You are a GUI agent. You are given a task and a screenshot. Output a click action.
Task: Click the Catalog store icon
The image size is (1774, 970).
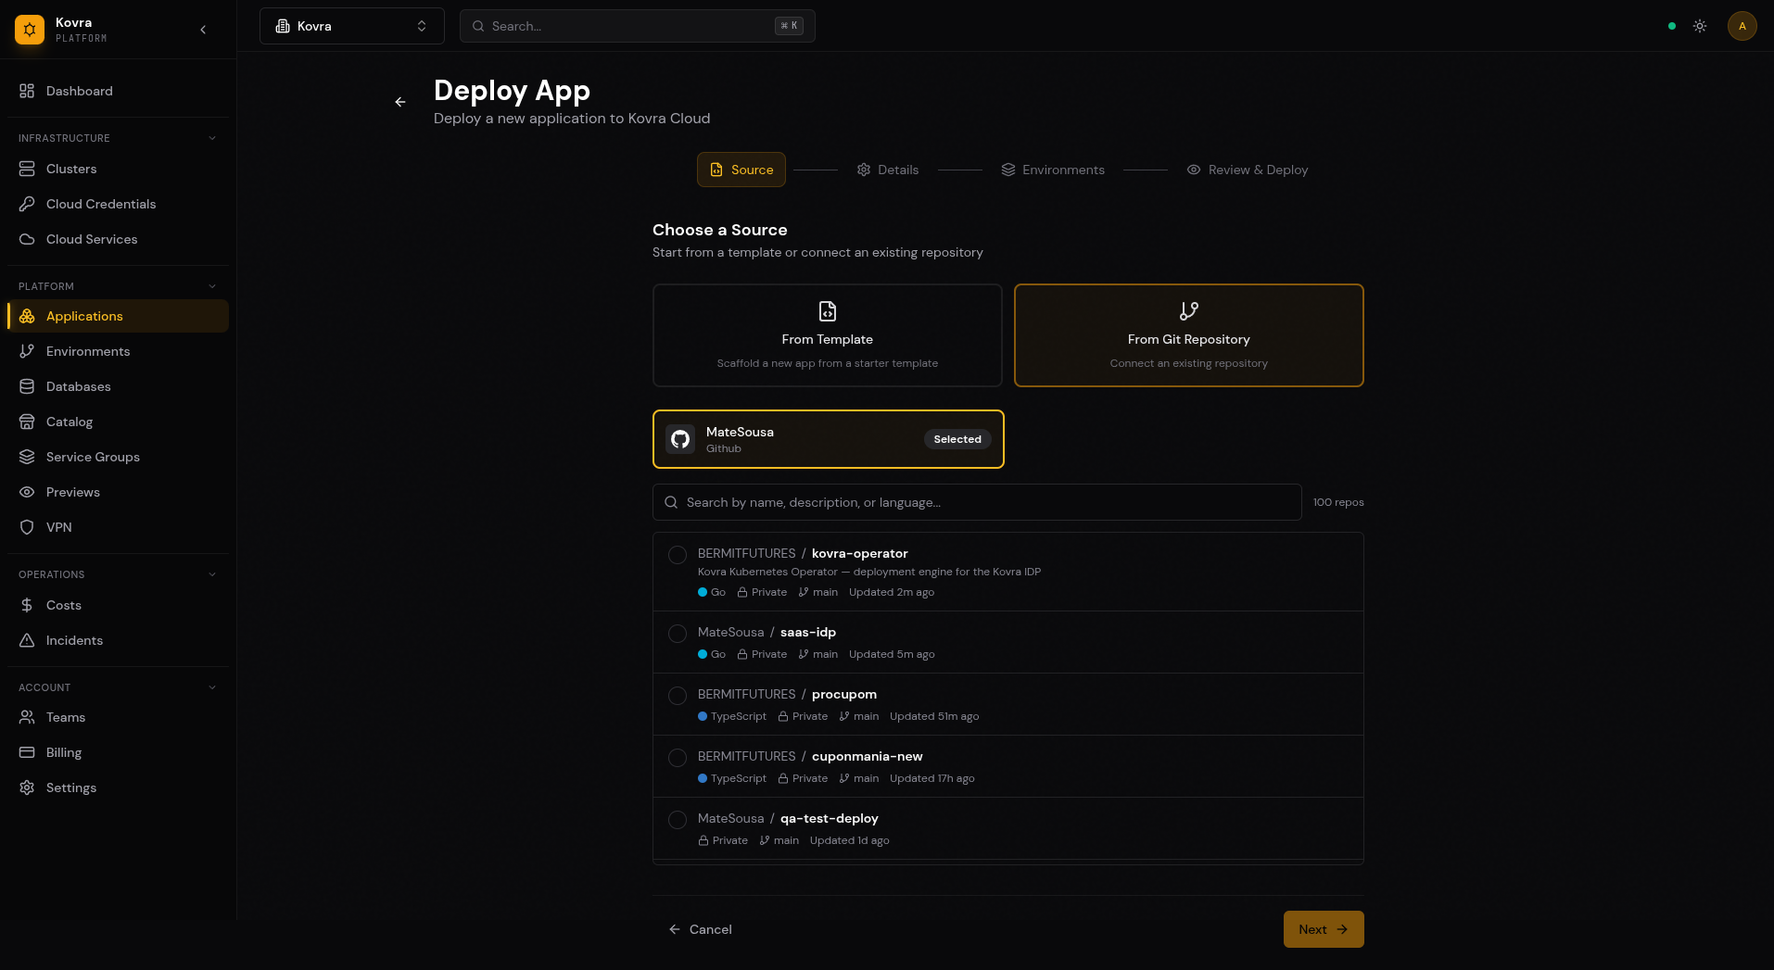click(x=27, y=422)
